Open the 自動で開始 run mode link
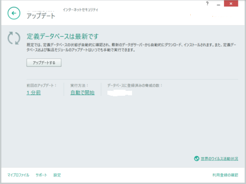The width and height of the screenshot is (246, 184). point(82,93)
